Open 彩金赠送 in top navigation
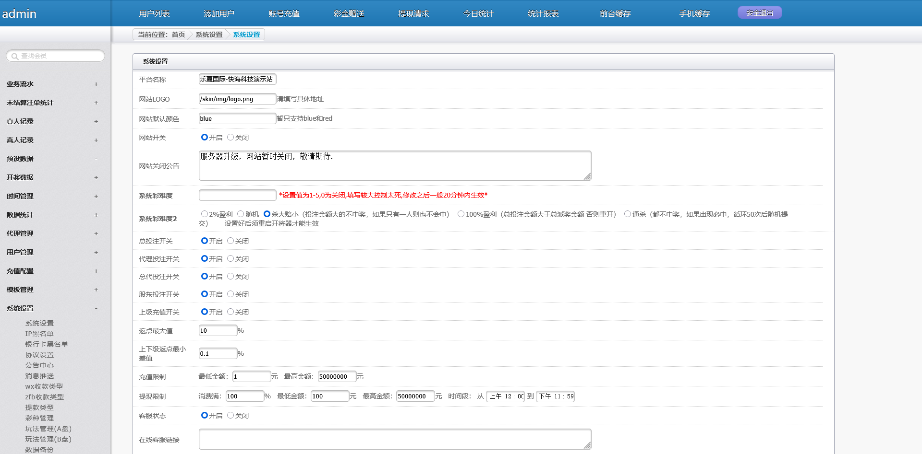922x454 pixels. pos(349,13)
